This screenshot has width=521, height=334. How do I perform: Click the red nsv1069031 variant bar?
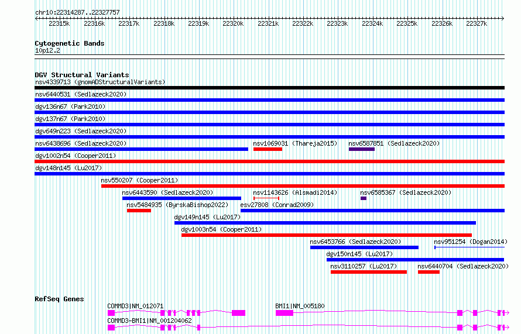(268, 149)
